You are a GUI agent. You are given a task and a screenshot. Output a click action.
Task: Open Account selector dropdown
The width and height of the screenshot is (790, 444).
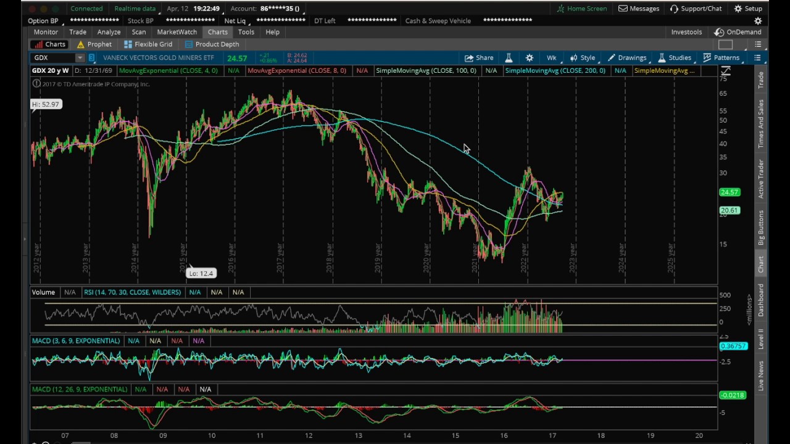pos(265,9)
